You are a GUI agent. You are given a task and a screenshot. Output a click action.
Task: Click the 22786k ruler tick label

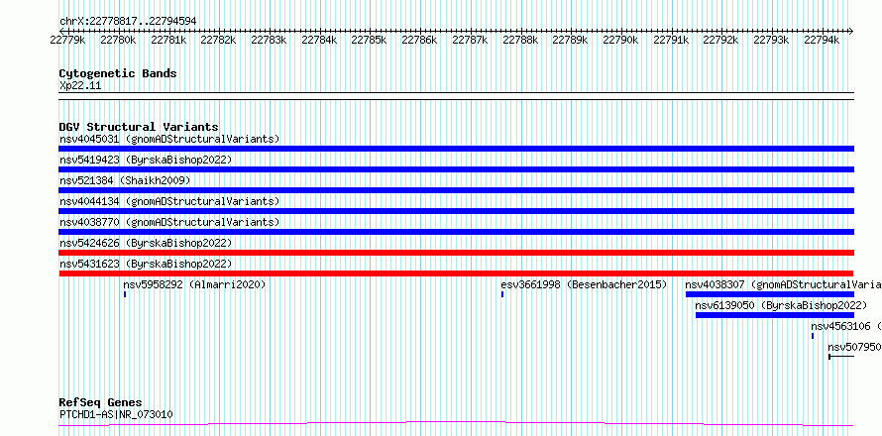tap(419, 40)
